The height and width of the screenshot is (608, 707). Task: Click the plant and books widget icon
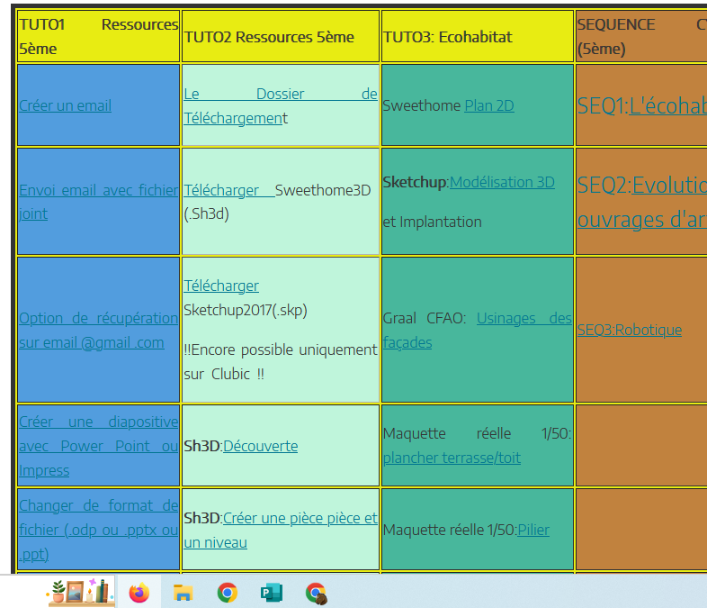[80, 591]
